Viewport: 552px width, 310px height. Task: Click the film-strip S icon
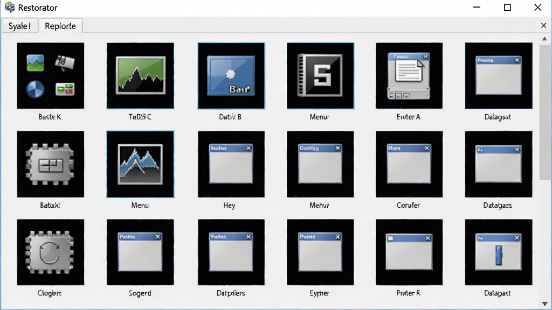coord(320,75)
